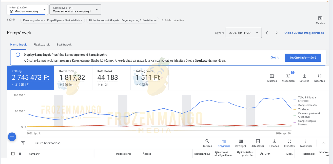Click the chart Letöltés download icon

(304, 76)
